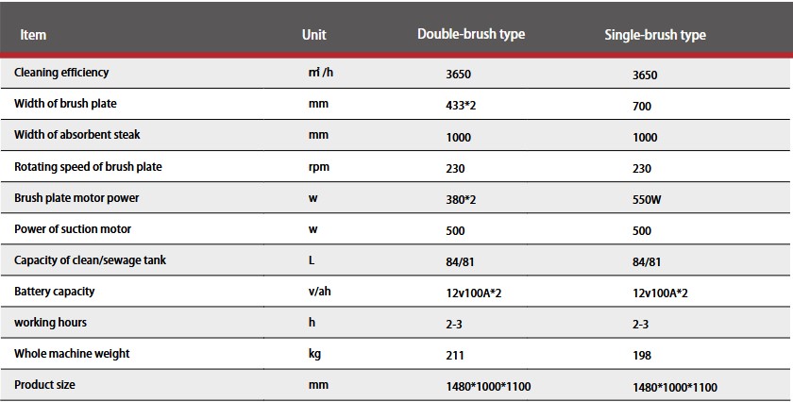Click the 211 double-brush weight value
The height and width of the screenshot is (402, 793).
coord(454,356)
